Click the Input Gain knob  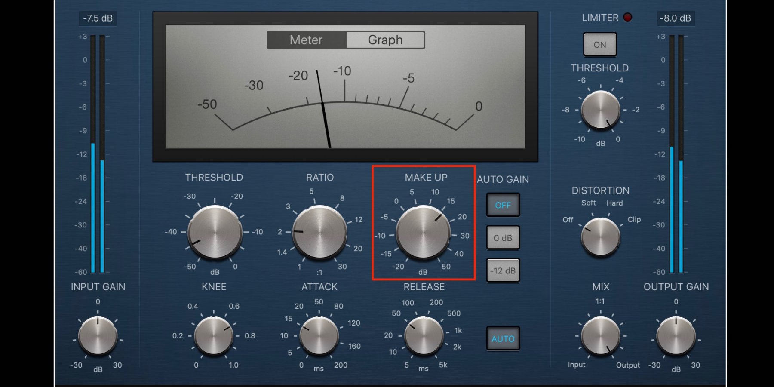pos(98,336)
